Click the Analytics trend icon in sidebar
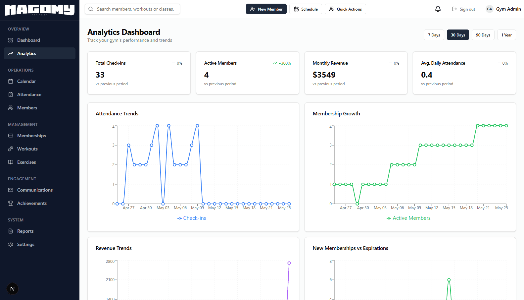 click(11, 53)
